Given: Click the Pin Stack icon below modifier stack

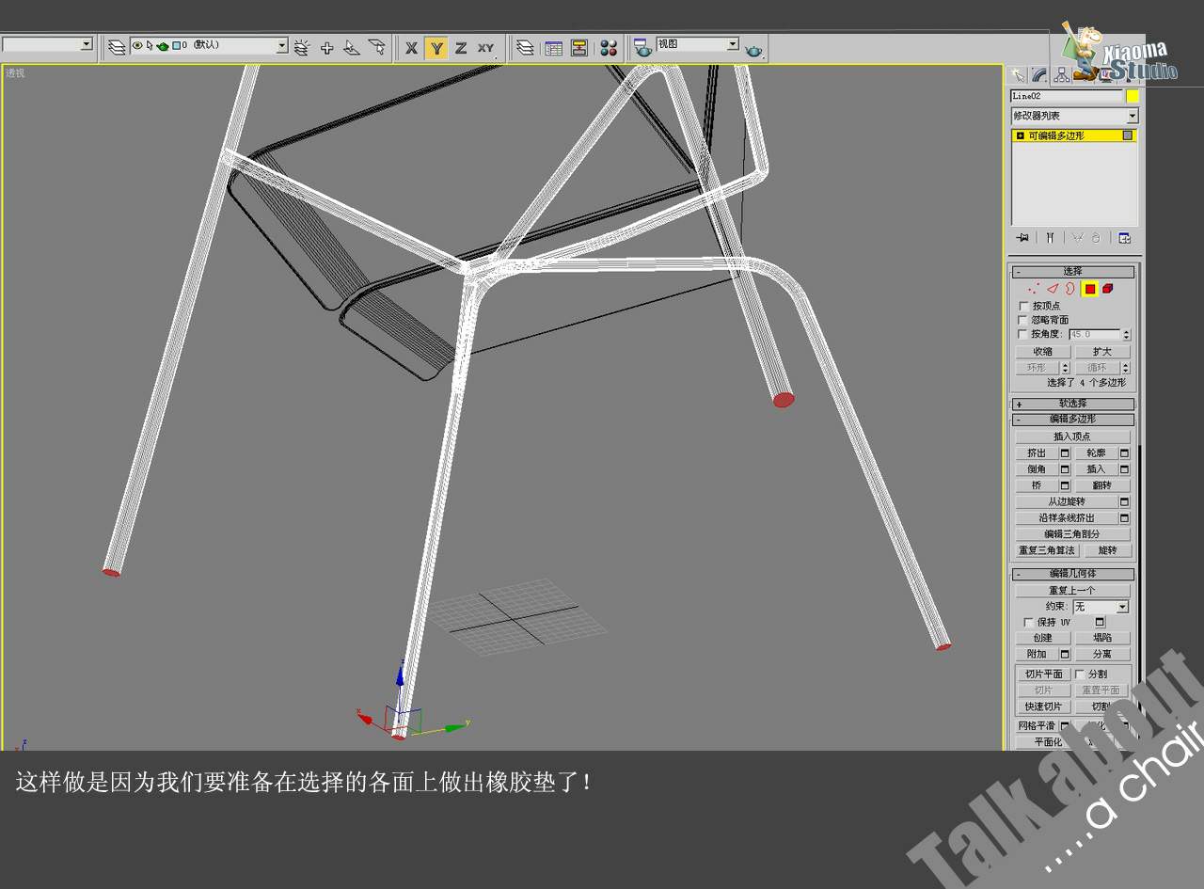Looking at the screenshot, I should click(x=1022, y=238).
